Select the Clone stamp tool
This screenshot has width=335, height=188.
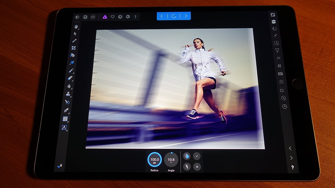point(68,94)
